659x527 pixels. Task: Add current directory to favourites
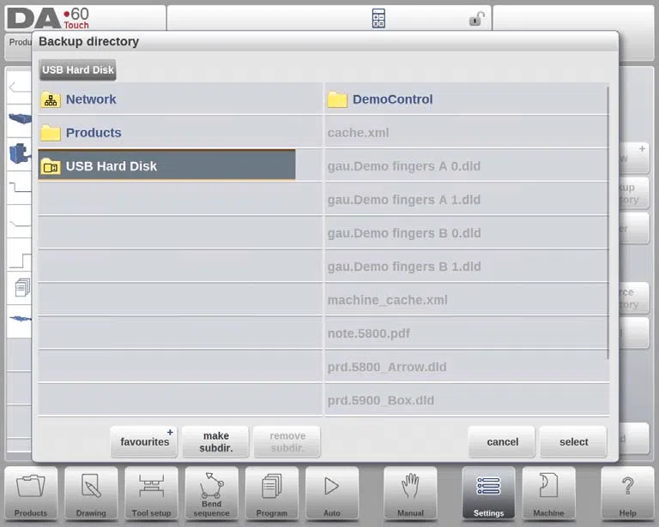click(144, 442)
